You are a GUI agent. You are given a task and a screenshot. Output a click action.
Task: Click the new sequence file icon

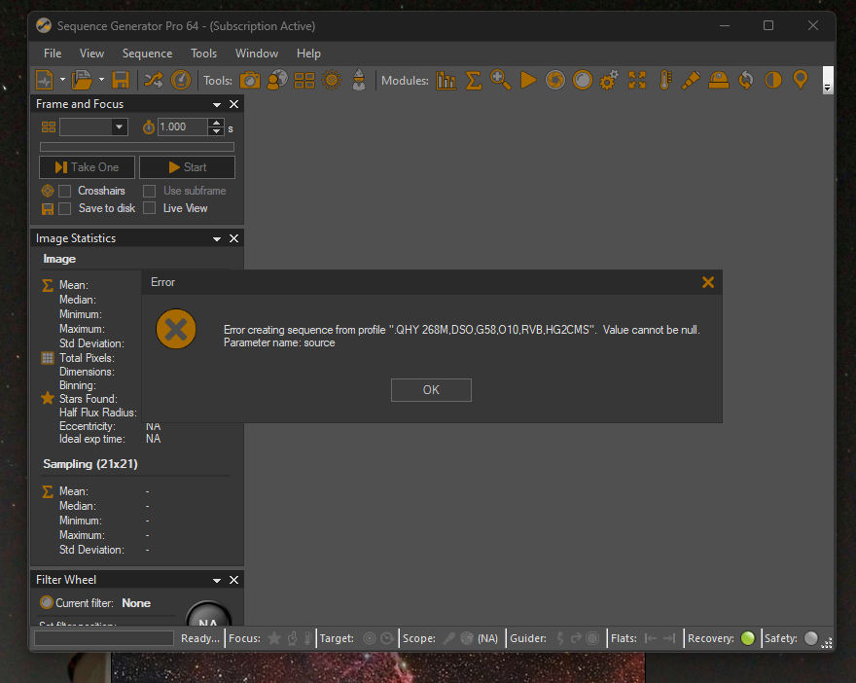pyautogui.click(x=45, y=80)
